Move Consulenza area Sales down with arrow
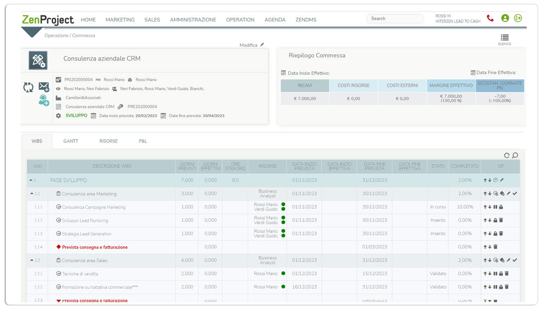Image resolution: width=544 pixels, height=309 pixels. 490,260
